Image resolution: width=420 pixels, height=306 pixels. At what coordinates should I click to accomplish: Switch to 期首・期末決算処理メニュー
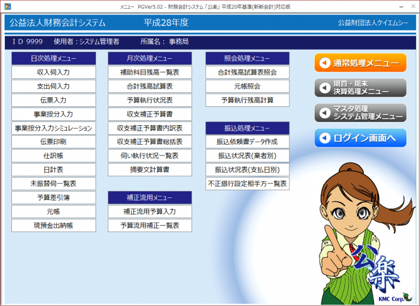(361, 87)
